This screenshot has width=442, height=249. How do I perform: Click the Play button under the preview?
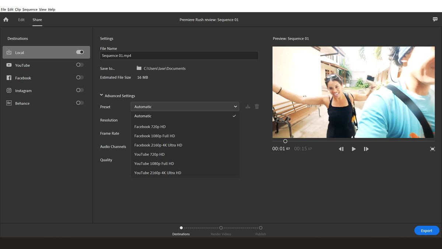click(x=353, y=149)
